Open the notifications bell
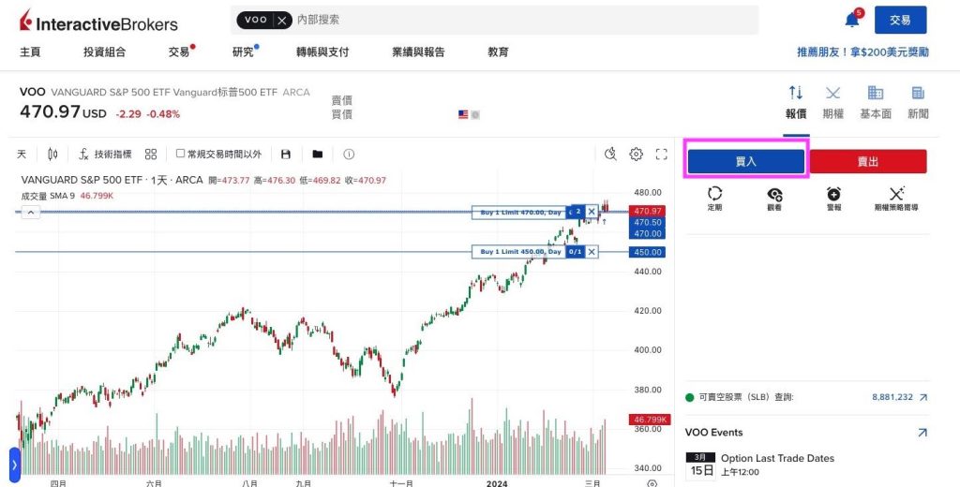This screenshot has height=487, width=960. [x=852, y=20]
